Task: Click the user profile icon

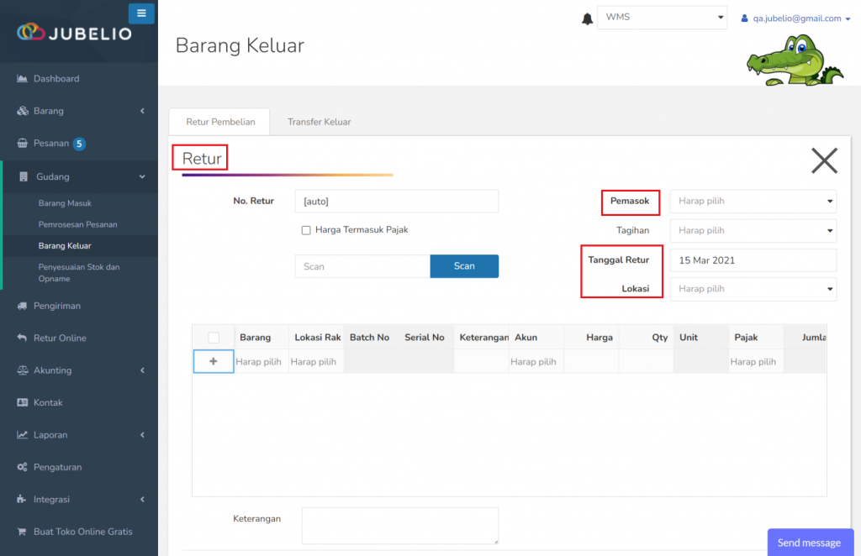Action: 744,18
